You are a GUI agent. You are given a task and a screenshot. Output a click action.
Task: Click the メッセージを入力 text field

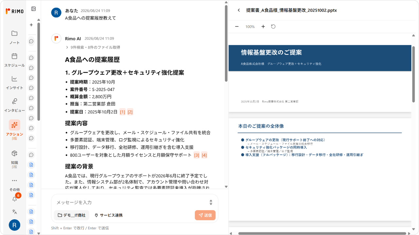point(131,202)
